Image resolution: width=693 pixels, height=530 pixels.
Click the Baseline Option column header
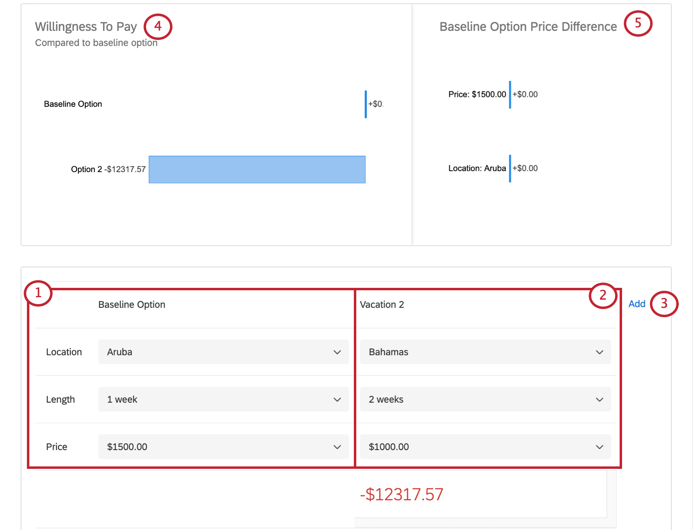(131, 304)
